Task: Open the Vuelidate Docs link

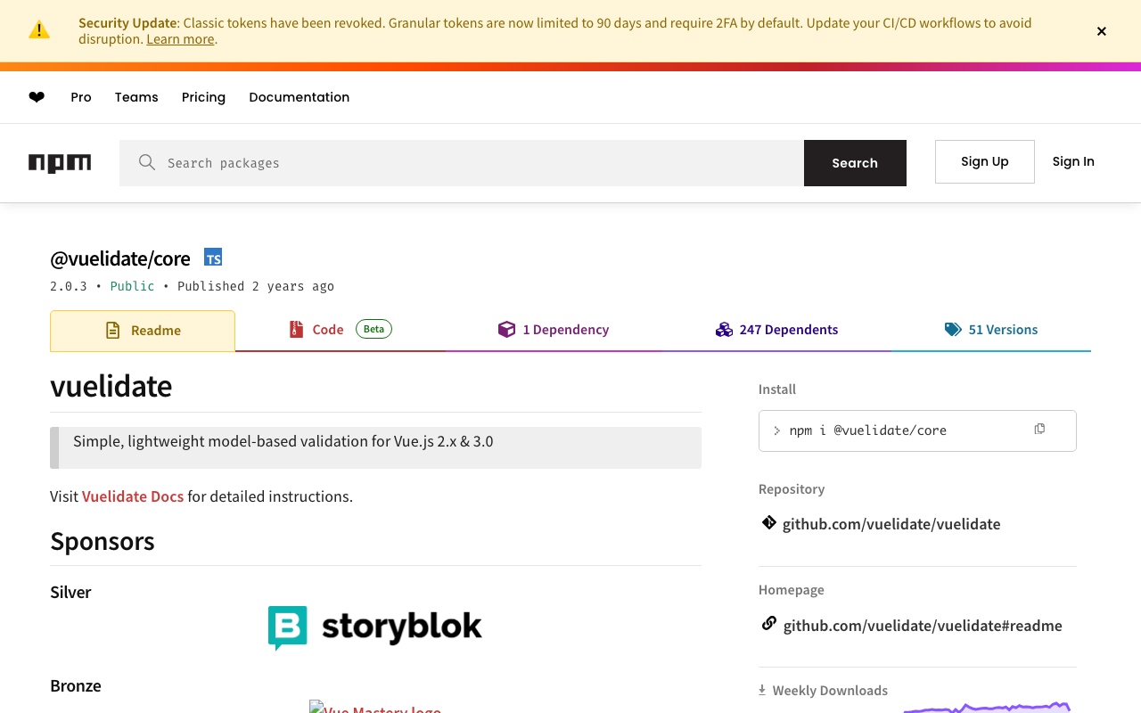Action: click(133, 496)
